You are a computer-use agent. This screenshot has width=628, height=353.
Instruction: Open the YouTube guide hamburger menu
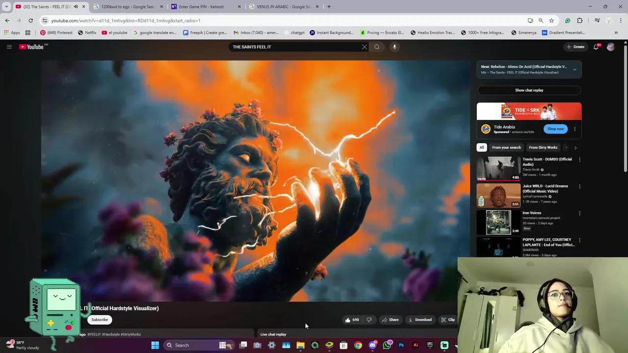coord(9,47)
